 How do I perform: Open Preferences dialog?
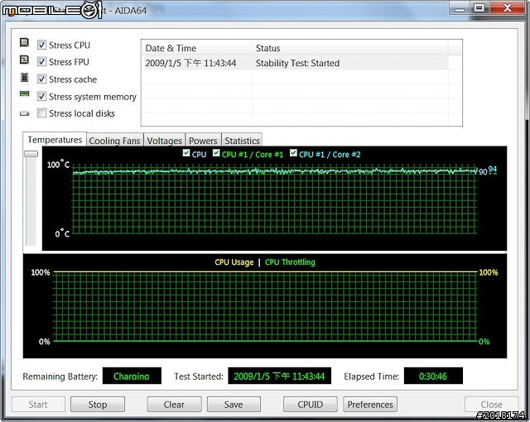tap(370, 405)
